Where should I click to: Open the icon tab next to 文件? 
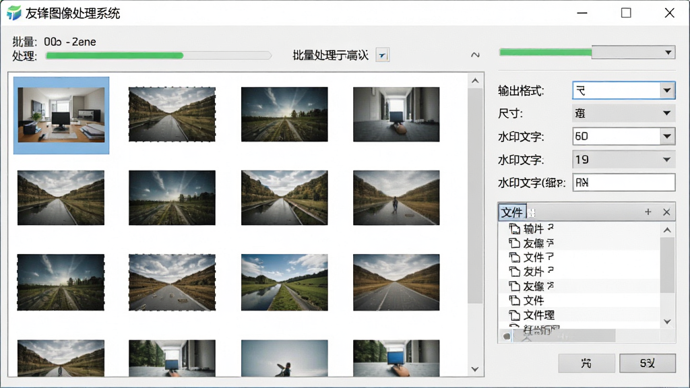[532, 212]
